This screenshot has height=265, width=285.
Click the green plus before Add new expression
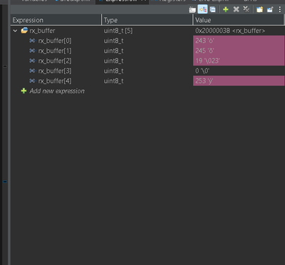pos(24,91)
